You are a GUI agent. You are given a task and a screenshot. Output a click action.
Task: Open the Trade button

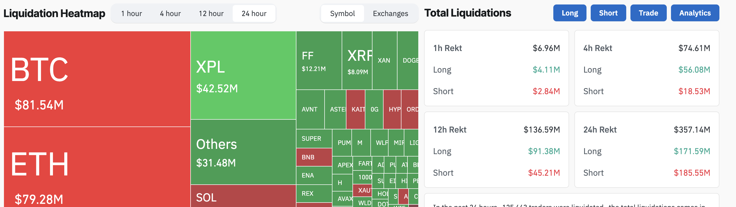pyautogui.click(x=648, y=13)
